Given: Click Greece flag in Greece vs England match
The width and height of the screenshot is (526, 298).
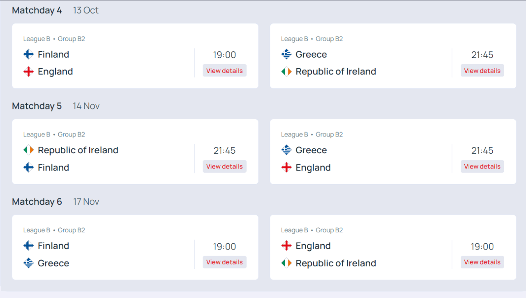Looking at the screenshot, I should (286, 150).
